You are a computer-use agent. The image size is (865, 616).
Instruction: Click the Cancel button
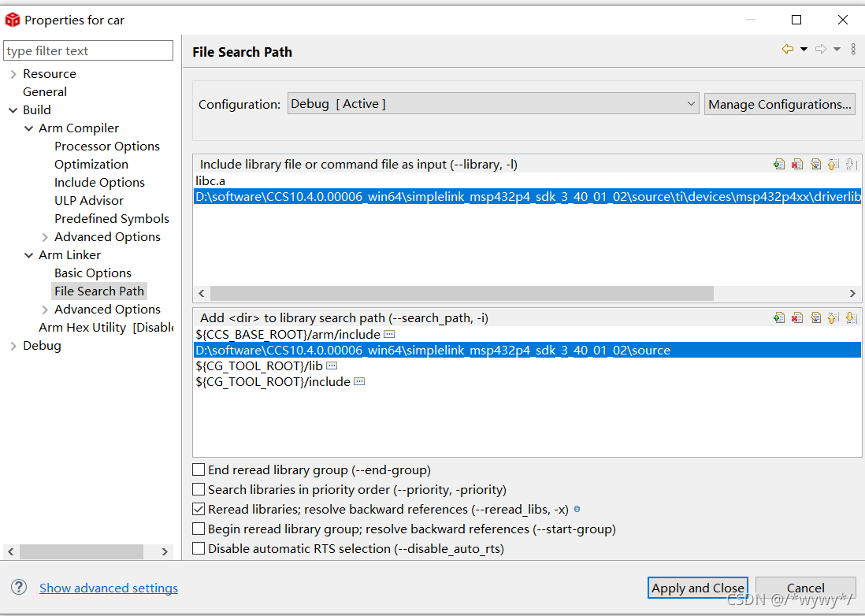(x=805, y=588)
